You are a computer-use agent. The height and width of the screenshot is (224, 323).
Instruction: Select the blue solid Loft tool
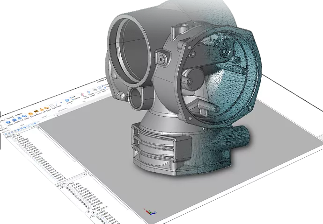click(20, 118)
